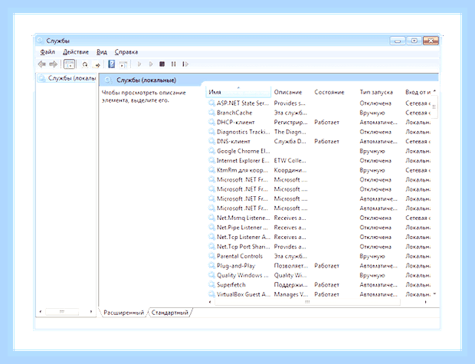The width and height of the screenshot is (475, 364).
Task: Click the services list scroll-down arrow
Action: (434, 294)
